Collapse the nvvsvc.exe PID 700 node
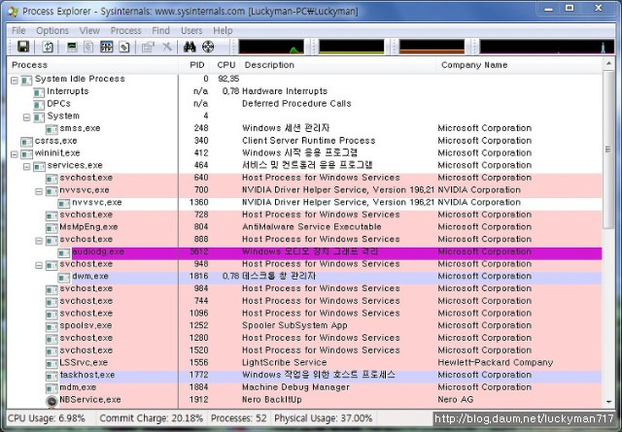The image size is (622, 432). (39, 191)
